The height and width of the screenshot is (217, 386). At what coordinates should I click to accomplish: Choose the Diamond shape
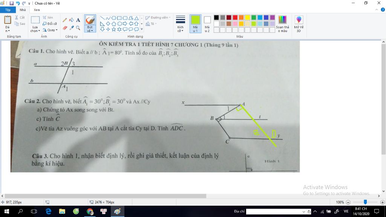[x=108, y=24]
